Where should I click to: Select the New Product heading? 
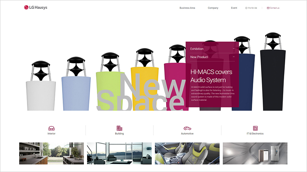[199, 57]
